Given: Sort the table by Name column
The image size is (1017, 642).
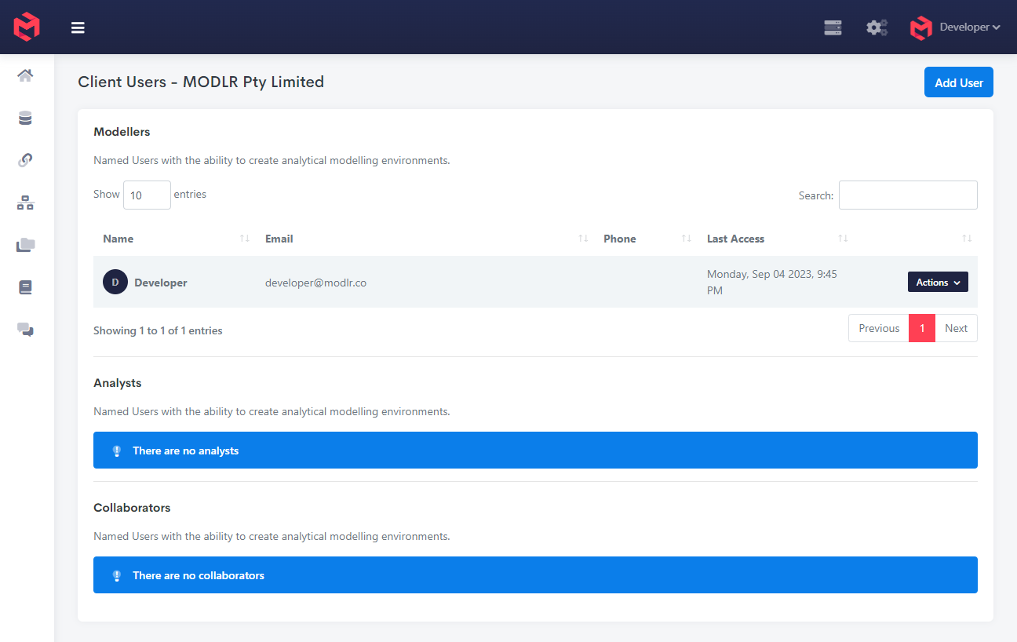Looking at the screenshot, I should [118, 239].
